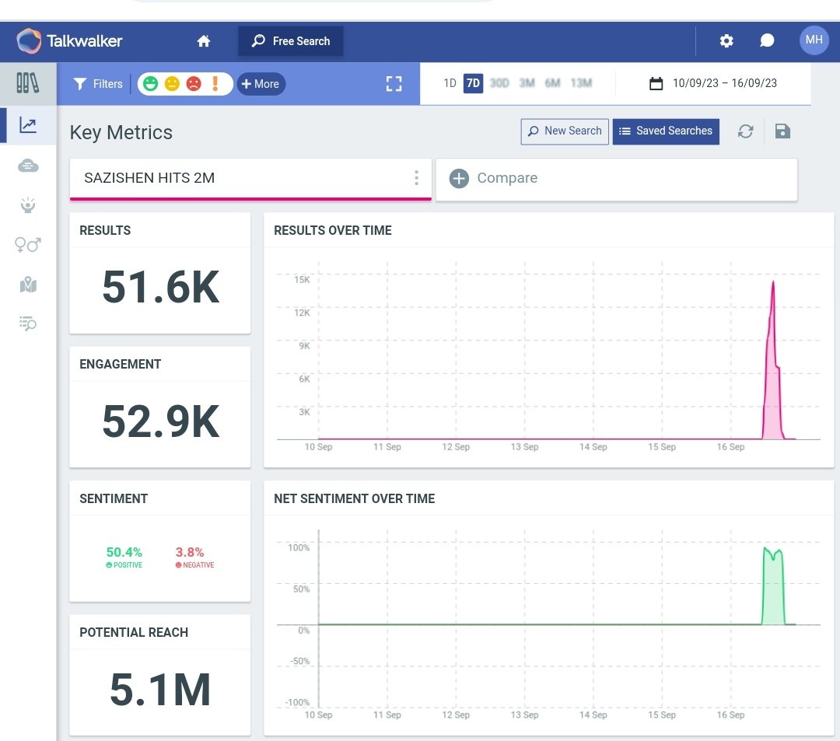Screen dimensions: 840x741
Task: Open the world map sidebar icon
Action: pos(28,285)
